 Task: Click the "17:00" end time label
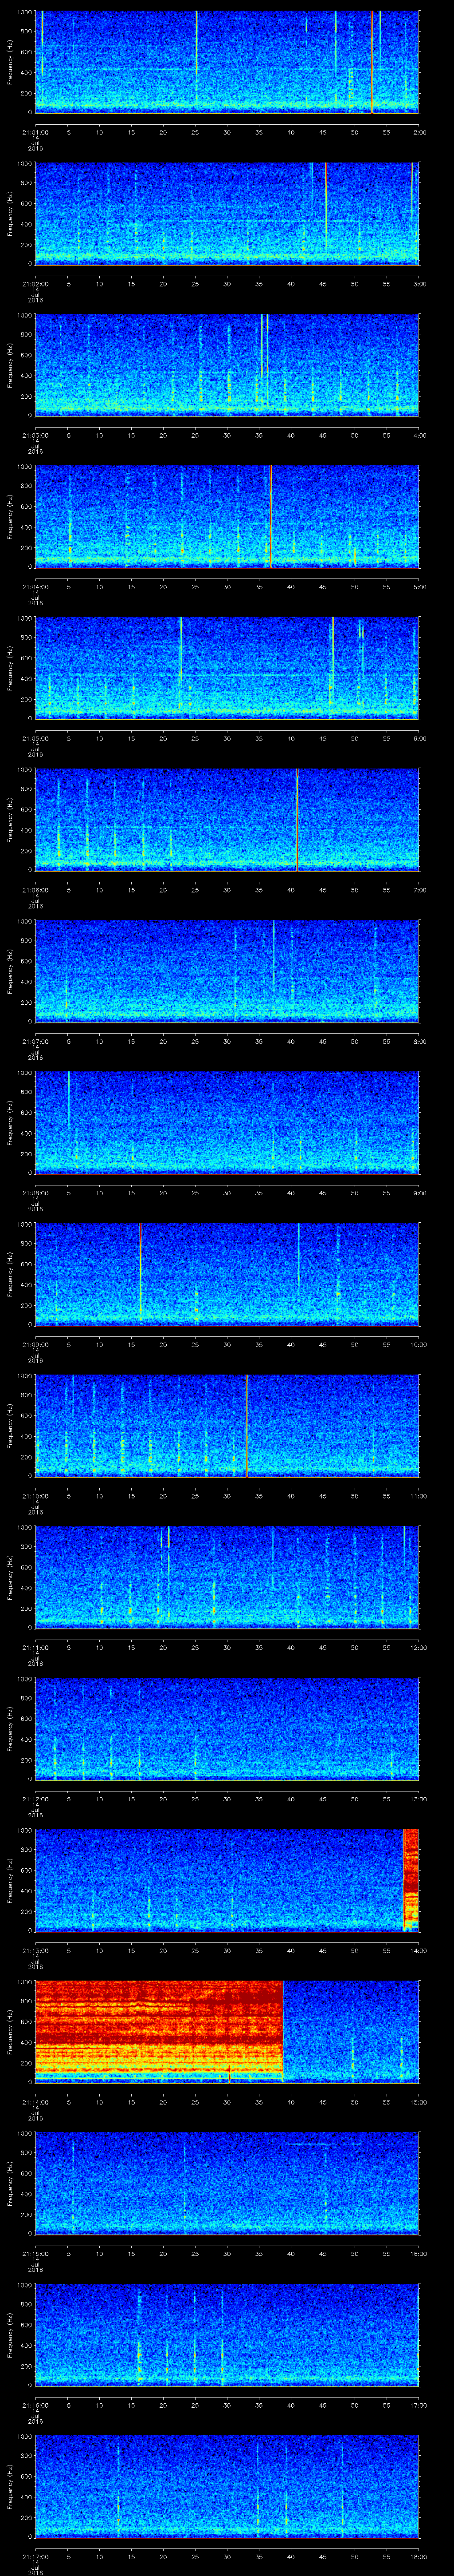point(418,2404)
